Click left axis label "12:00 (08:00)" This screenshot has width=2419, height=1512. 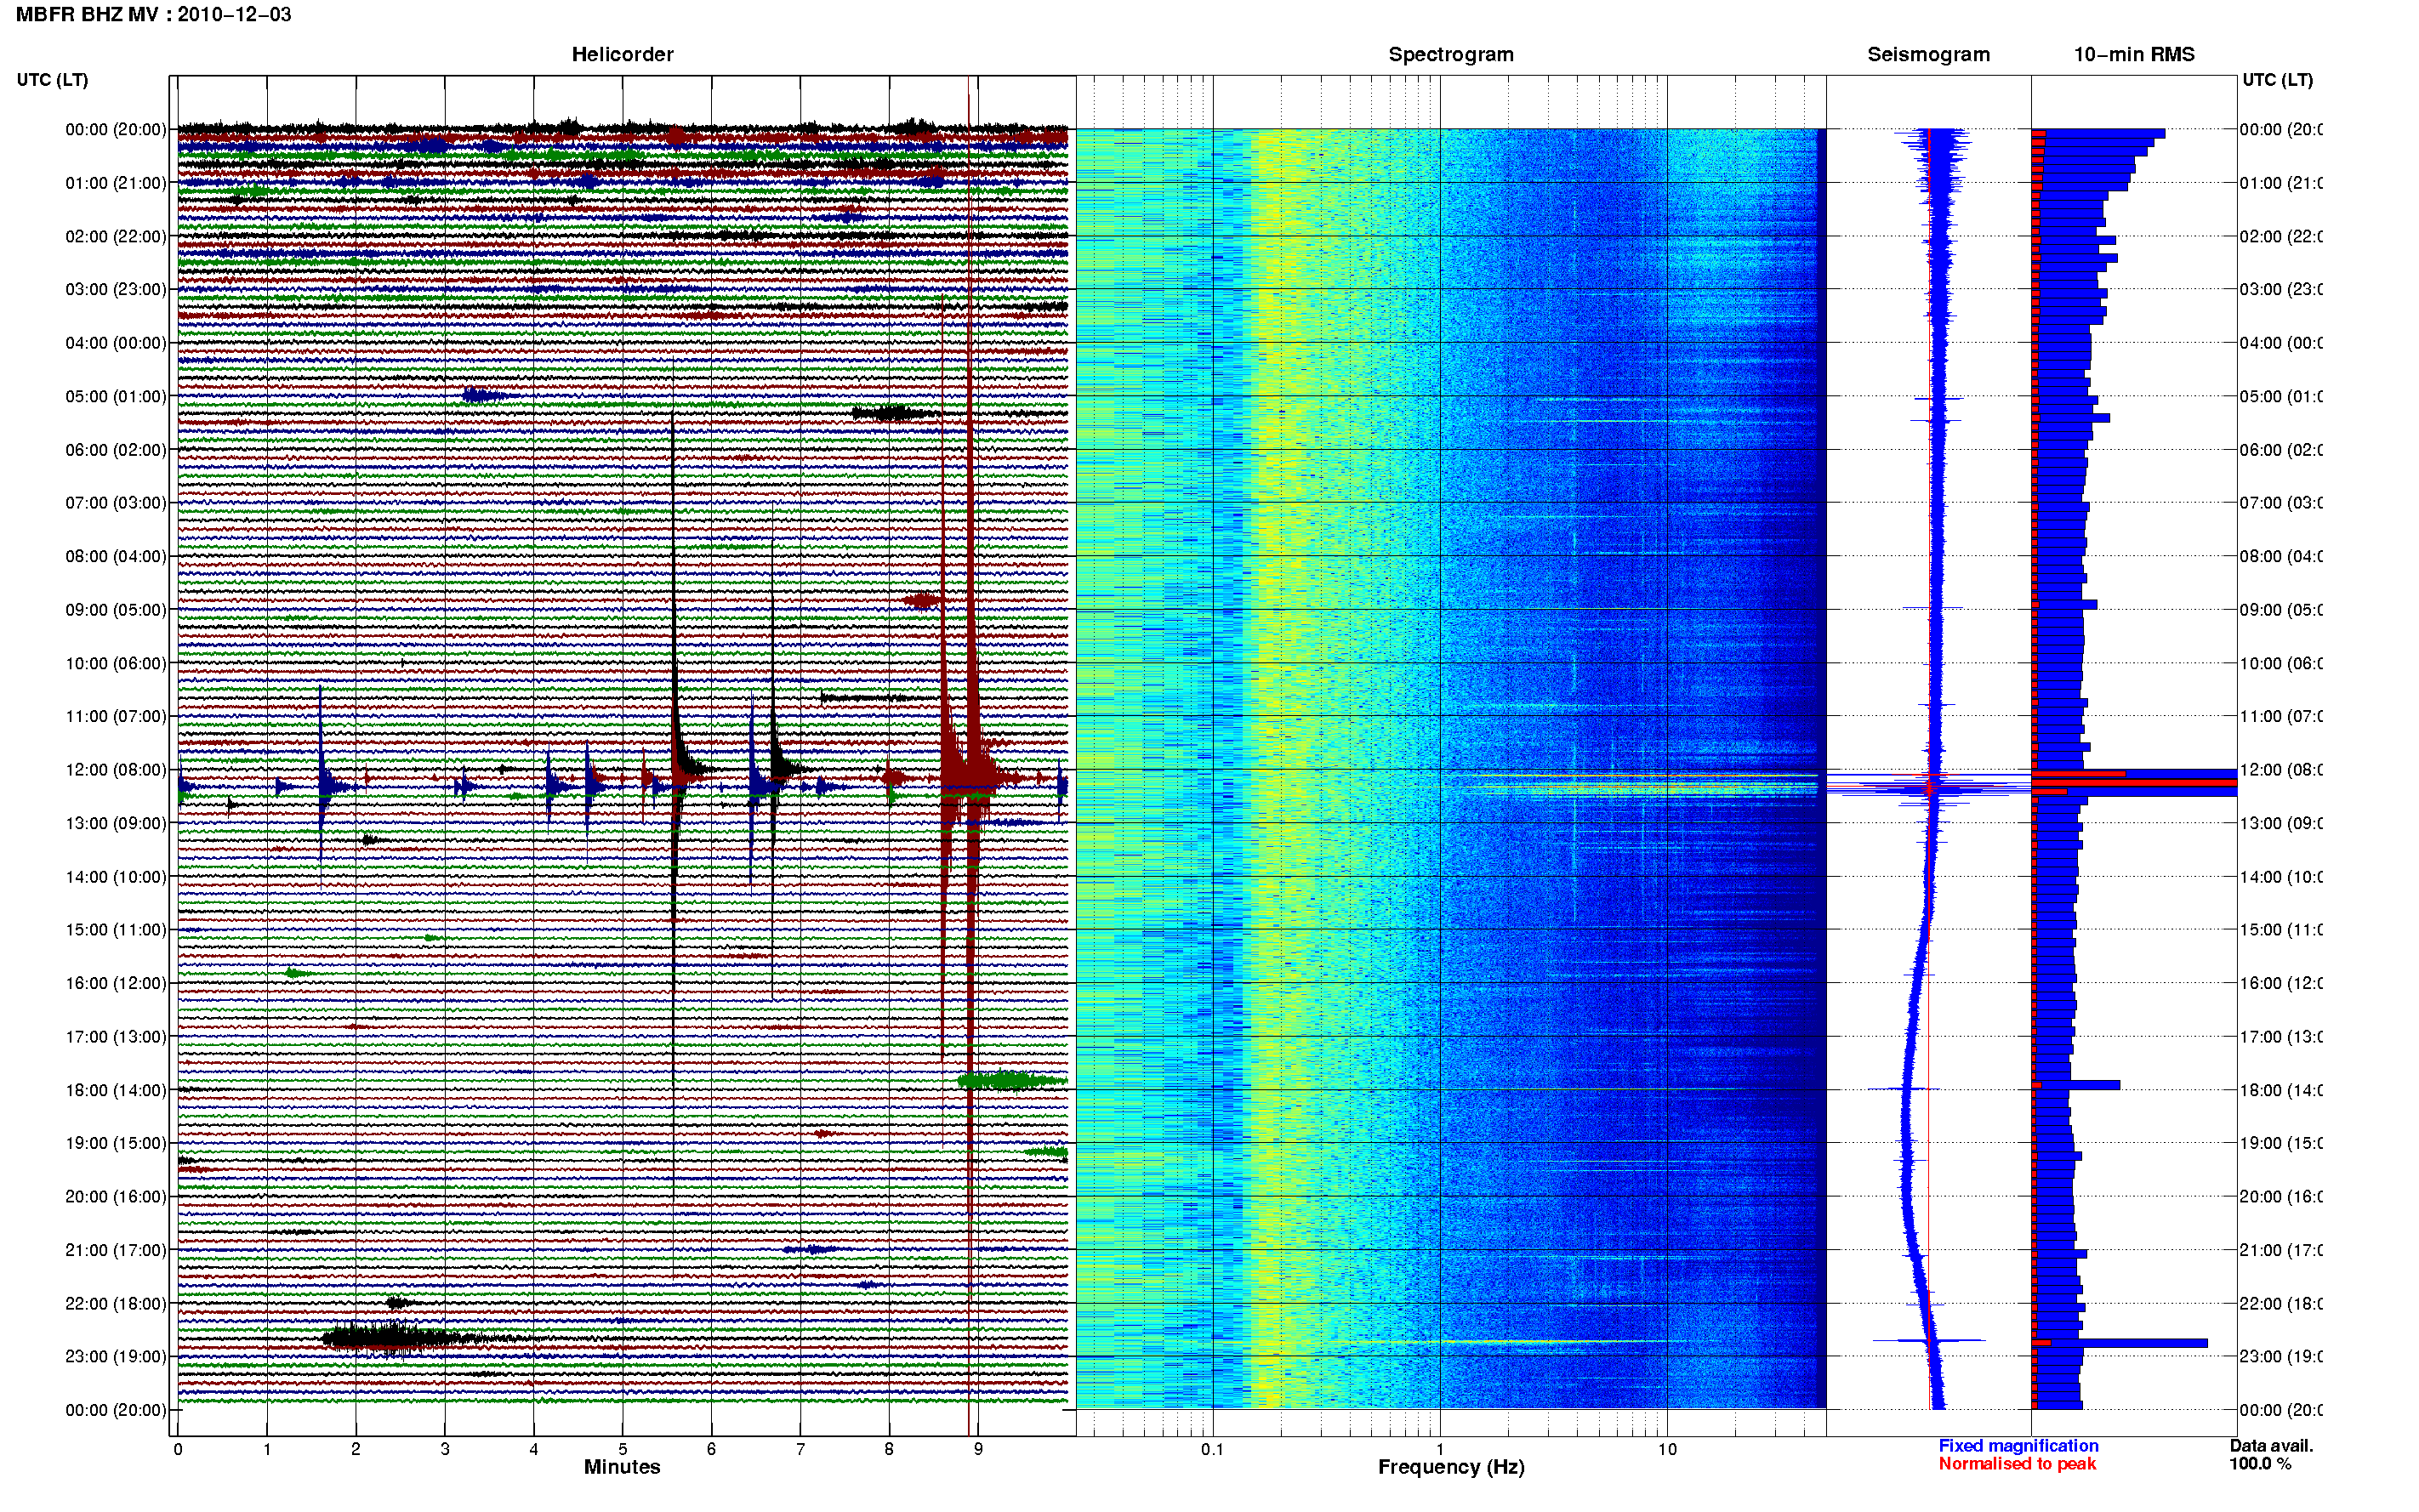click(x=116, y=769)
